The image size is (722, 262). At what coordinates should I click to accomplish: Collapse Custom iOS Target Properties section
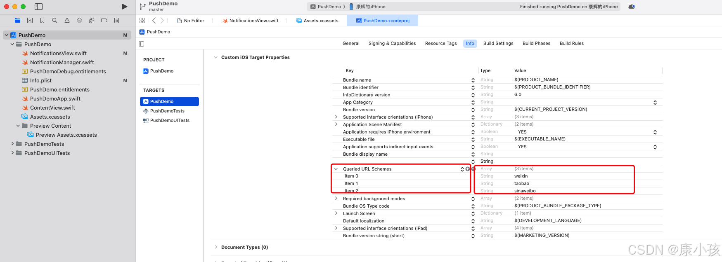pyautogui.click(x=215, y=57)
